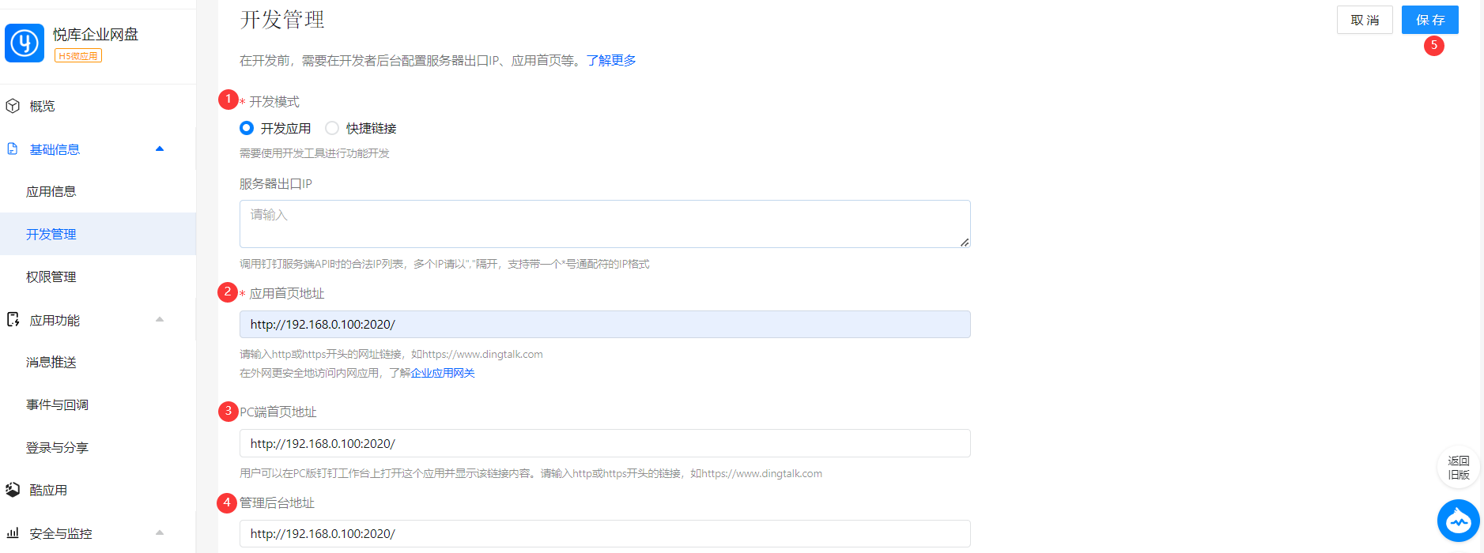Image resolution: width=1484 pixels, height=553 pixels.
Task: Go to 权限管理 menu item
Action: (51, 277)
